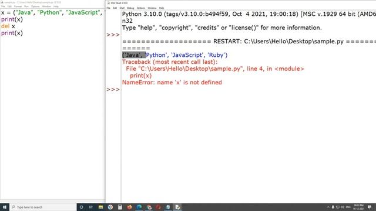Open Debug menu in the IDLE Shell window
The width and height of the screenshot is (376, 211).
coord(130,8)
